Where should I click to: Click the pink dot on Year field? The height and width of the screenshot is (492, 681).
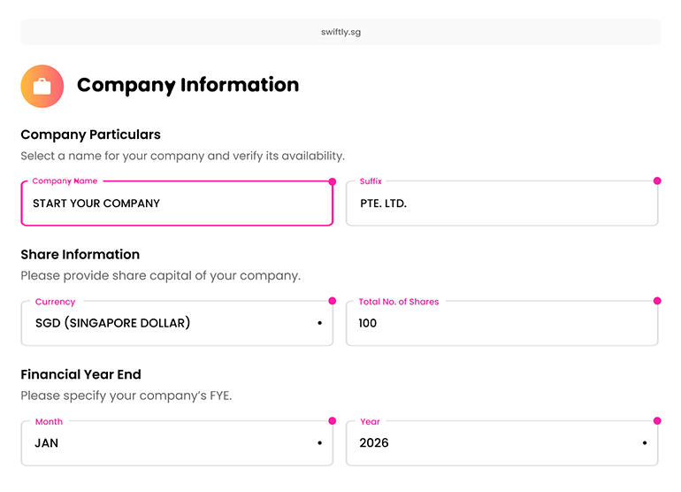[657, 420]
